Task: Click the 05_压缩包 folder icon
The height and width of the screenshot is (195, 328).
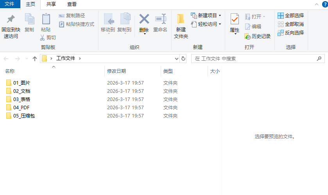Action: (9, 116)
